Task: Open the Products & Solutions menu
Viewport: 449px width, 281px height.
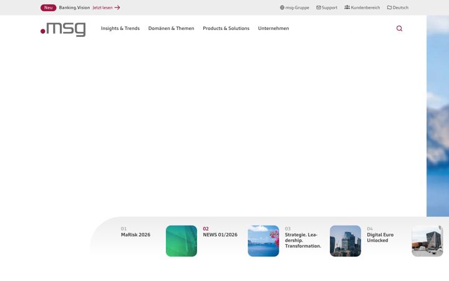Action: (226, 28)
